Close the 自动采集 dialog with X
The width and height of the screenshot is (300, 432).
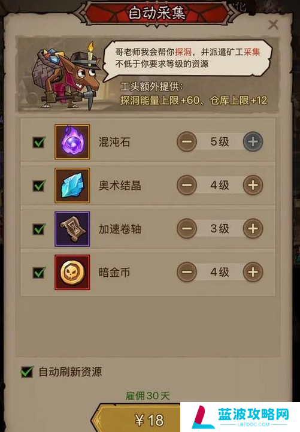(x=273, y=25)
